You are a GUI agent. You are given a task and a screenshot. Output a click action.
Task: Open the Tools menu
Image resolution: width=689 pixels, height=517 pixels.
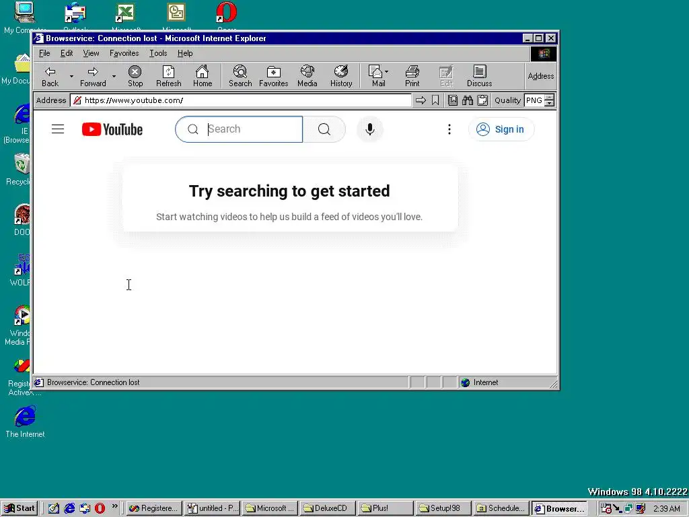pos(158,53)
